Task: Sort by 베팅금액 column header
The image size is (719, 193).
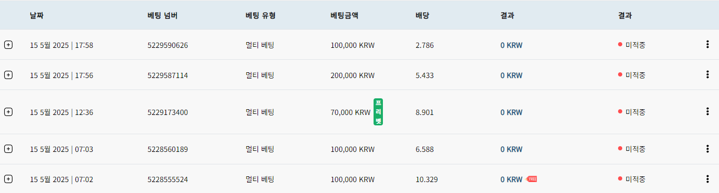Action: 344,16
